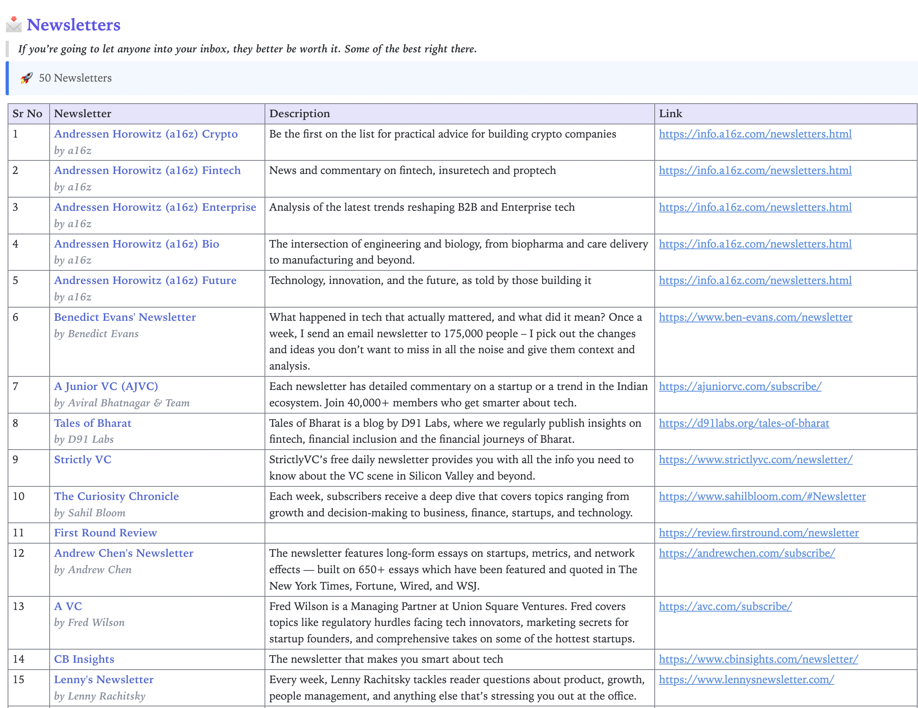Open Benedict Evans' Newsletter title link
Image resolution: width=918 pixels, height=708 pixels.
pyautogui.click(x=125, y=317)
